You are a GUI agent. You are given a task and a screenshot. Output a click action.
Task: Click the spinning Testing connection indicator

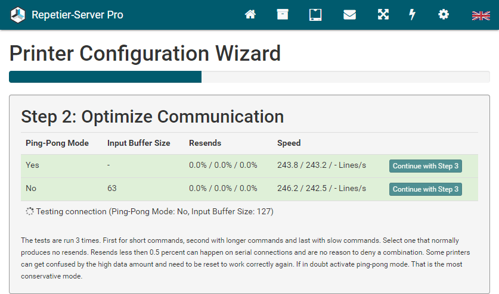30,211
